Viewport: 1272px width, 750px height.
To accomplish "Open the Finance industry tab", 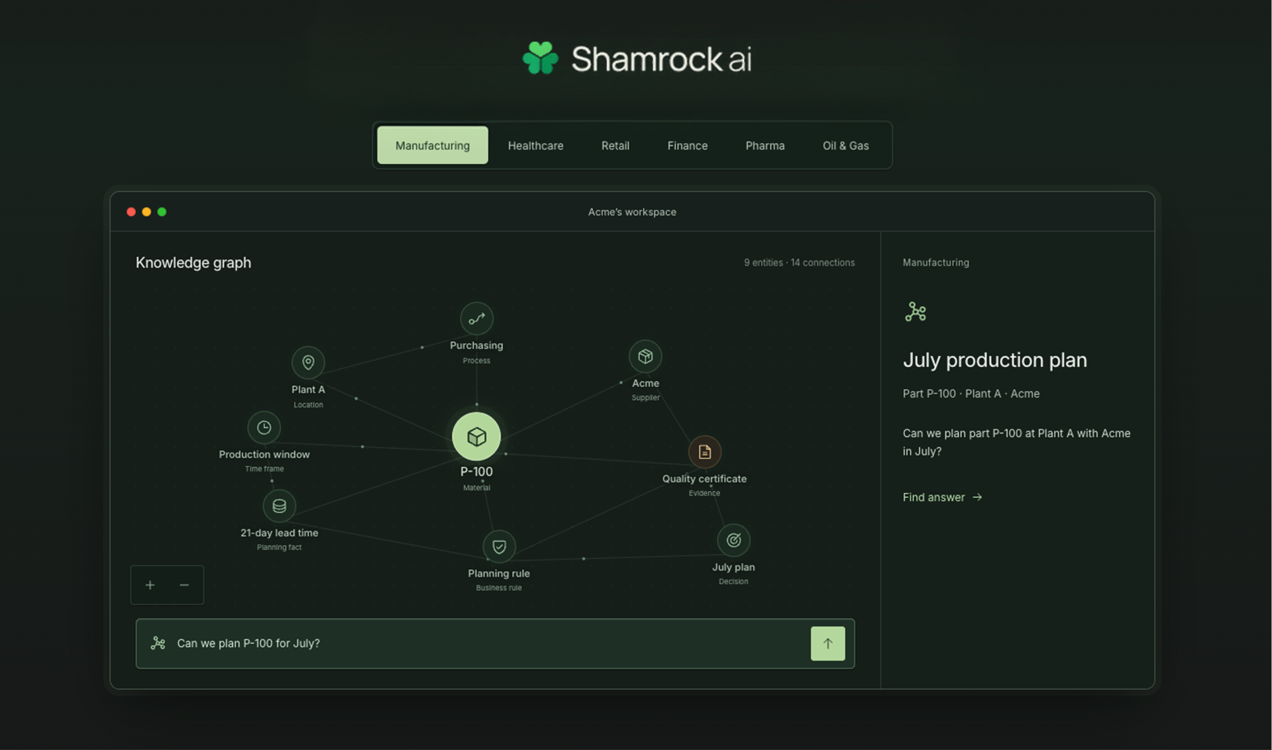I will (687, 145).
